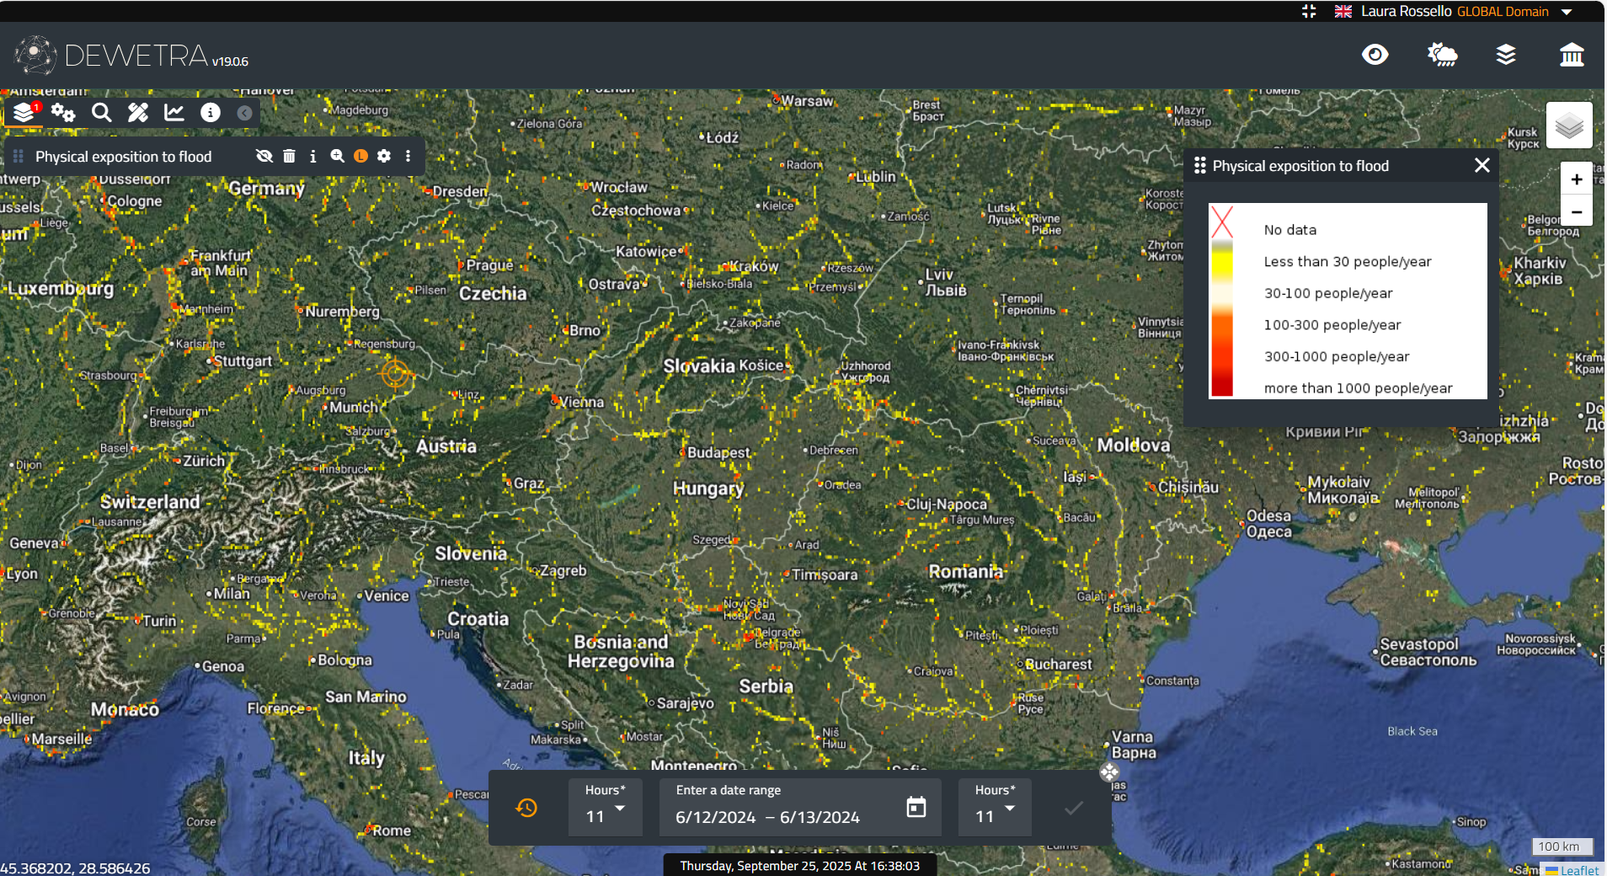Open the start Hours dropdown
Image resolution: width=1607 pixels, height=876 pixels.
click(x=606, y=808)
